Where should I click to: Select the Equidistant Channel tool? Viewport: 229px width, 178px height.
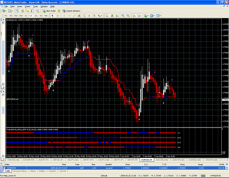point(79,16)
